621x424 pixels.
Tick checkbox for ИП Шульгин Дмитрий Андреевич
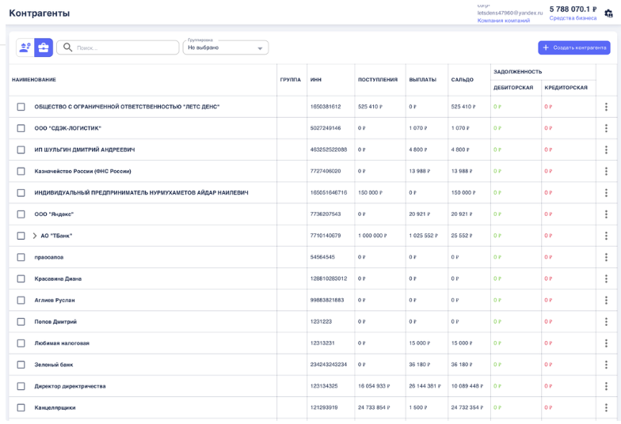pos(21,150)
